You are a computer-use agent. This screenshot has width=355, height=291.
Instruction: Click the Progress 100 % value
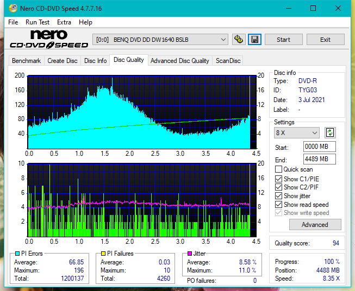click(x=332, y=262)
